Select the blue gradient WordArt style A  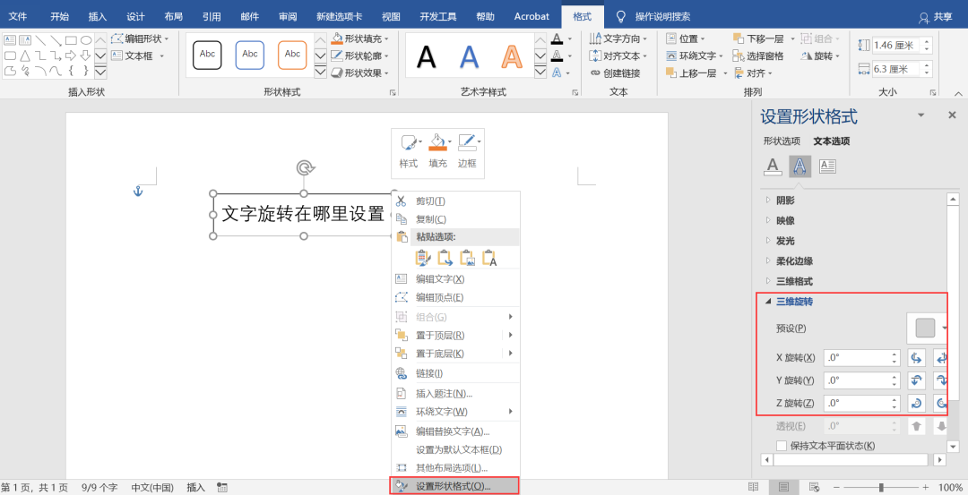(469, 56)
